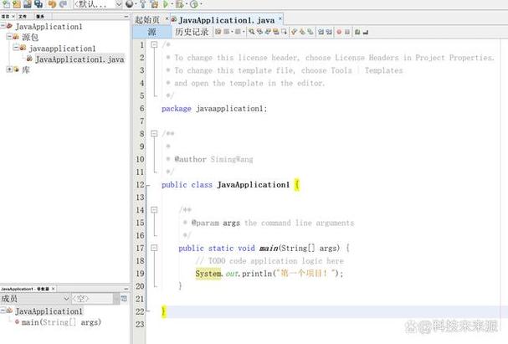Click the Find Next Occurrence icon
The height and width of the screenshot is (344, 508).
(268, 32)
